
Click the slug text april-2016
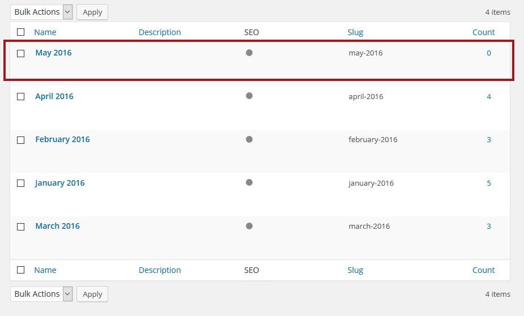(x=366, y=96)
